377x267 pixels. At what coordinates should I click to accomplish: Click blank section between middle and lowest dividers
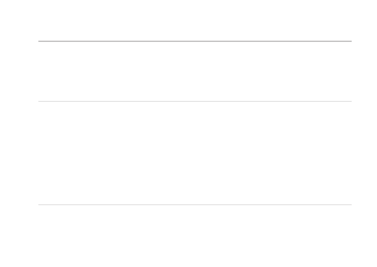pyautogui.click(x=195, y=153)
